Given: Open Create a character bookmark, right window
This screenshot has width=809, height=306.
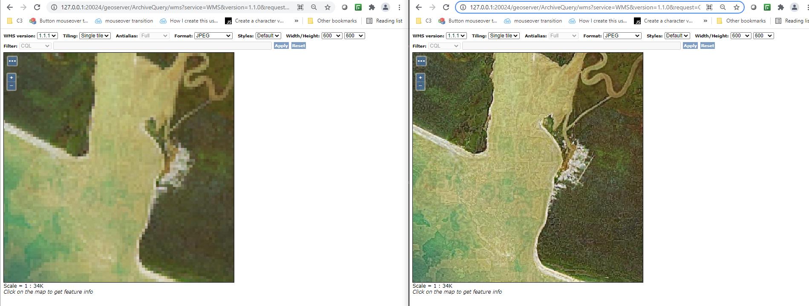Looking at the screenshot, I should point(663,20).
